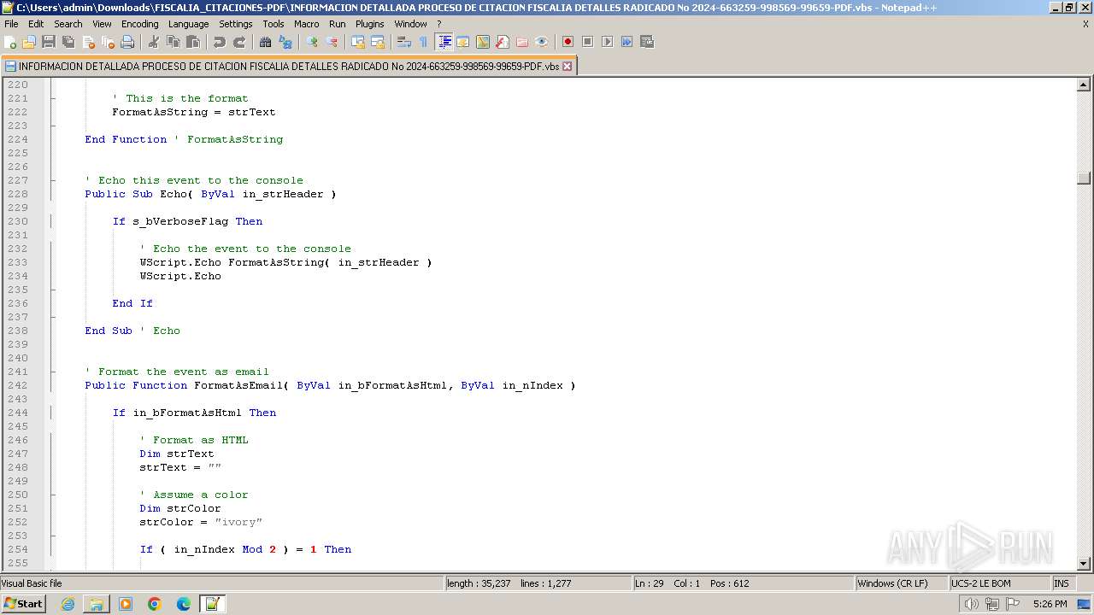The height and width of the screenshot is (615, 1094).
Task: Toggle INS insert mode in status bar
Action: 1062,583
